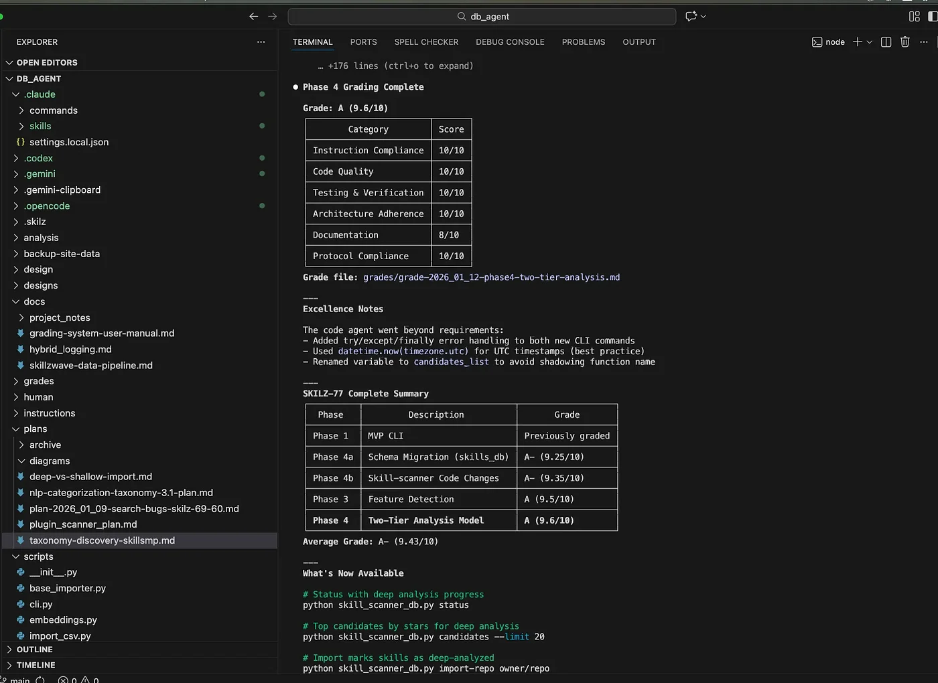Open the AI chat icon
This screenshot has width=938, height=683.
coord(691,17)
